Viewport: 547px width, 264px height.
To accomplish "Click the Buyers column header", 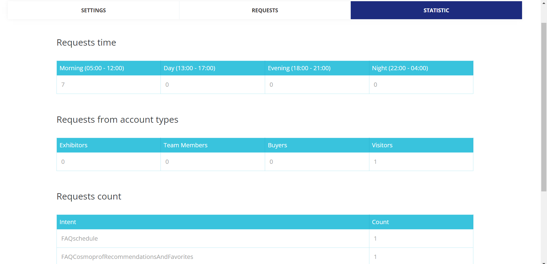I will (317, 145).
